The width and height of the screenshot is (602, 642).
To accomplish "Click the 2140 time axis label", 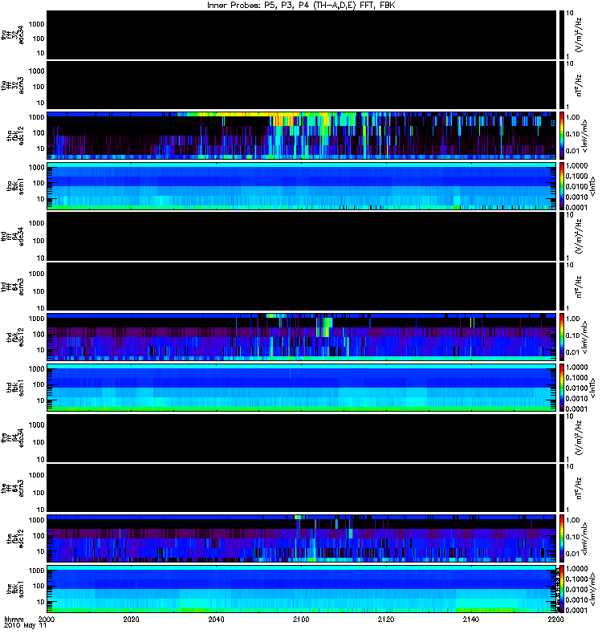I will (x=471, y=619).
